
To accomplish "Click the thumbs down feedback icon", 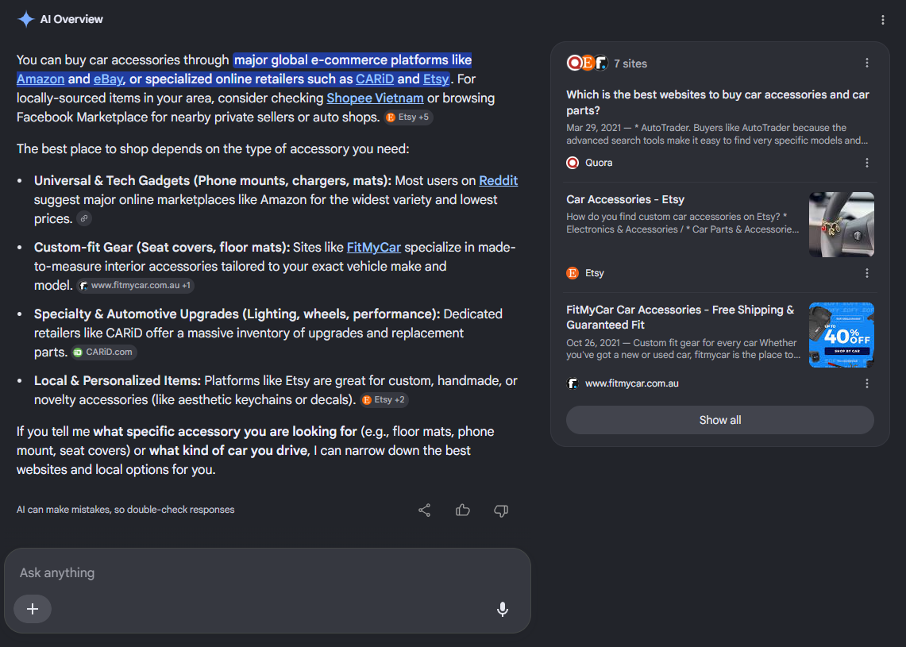I will (x=501, y=510).
